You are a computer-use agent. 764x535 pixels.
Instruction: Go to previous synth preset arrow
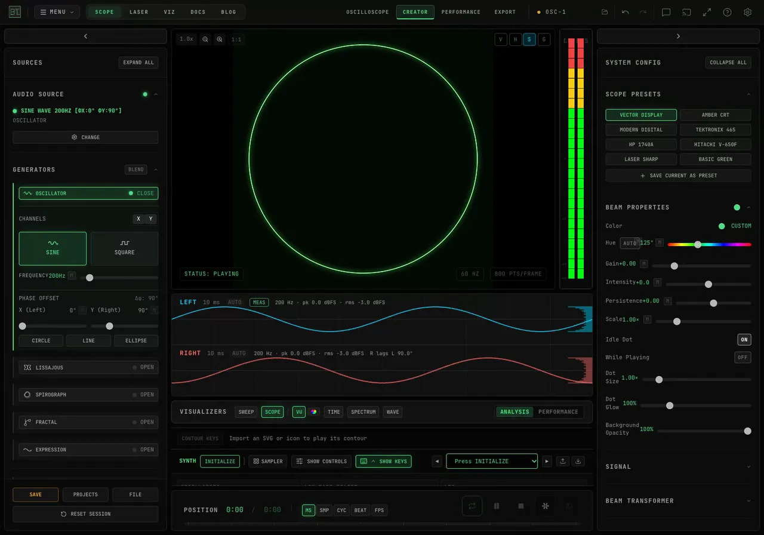(x=438, y=461)
